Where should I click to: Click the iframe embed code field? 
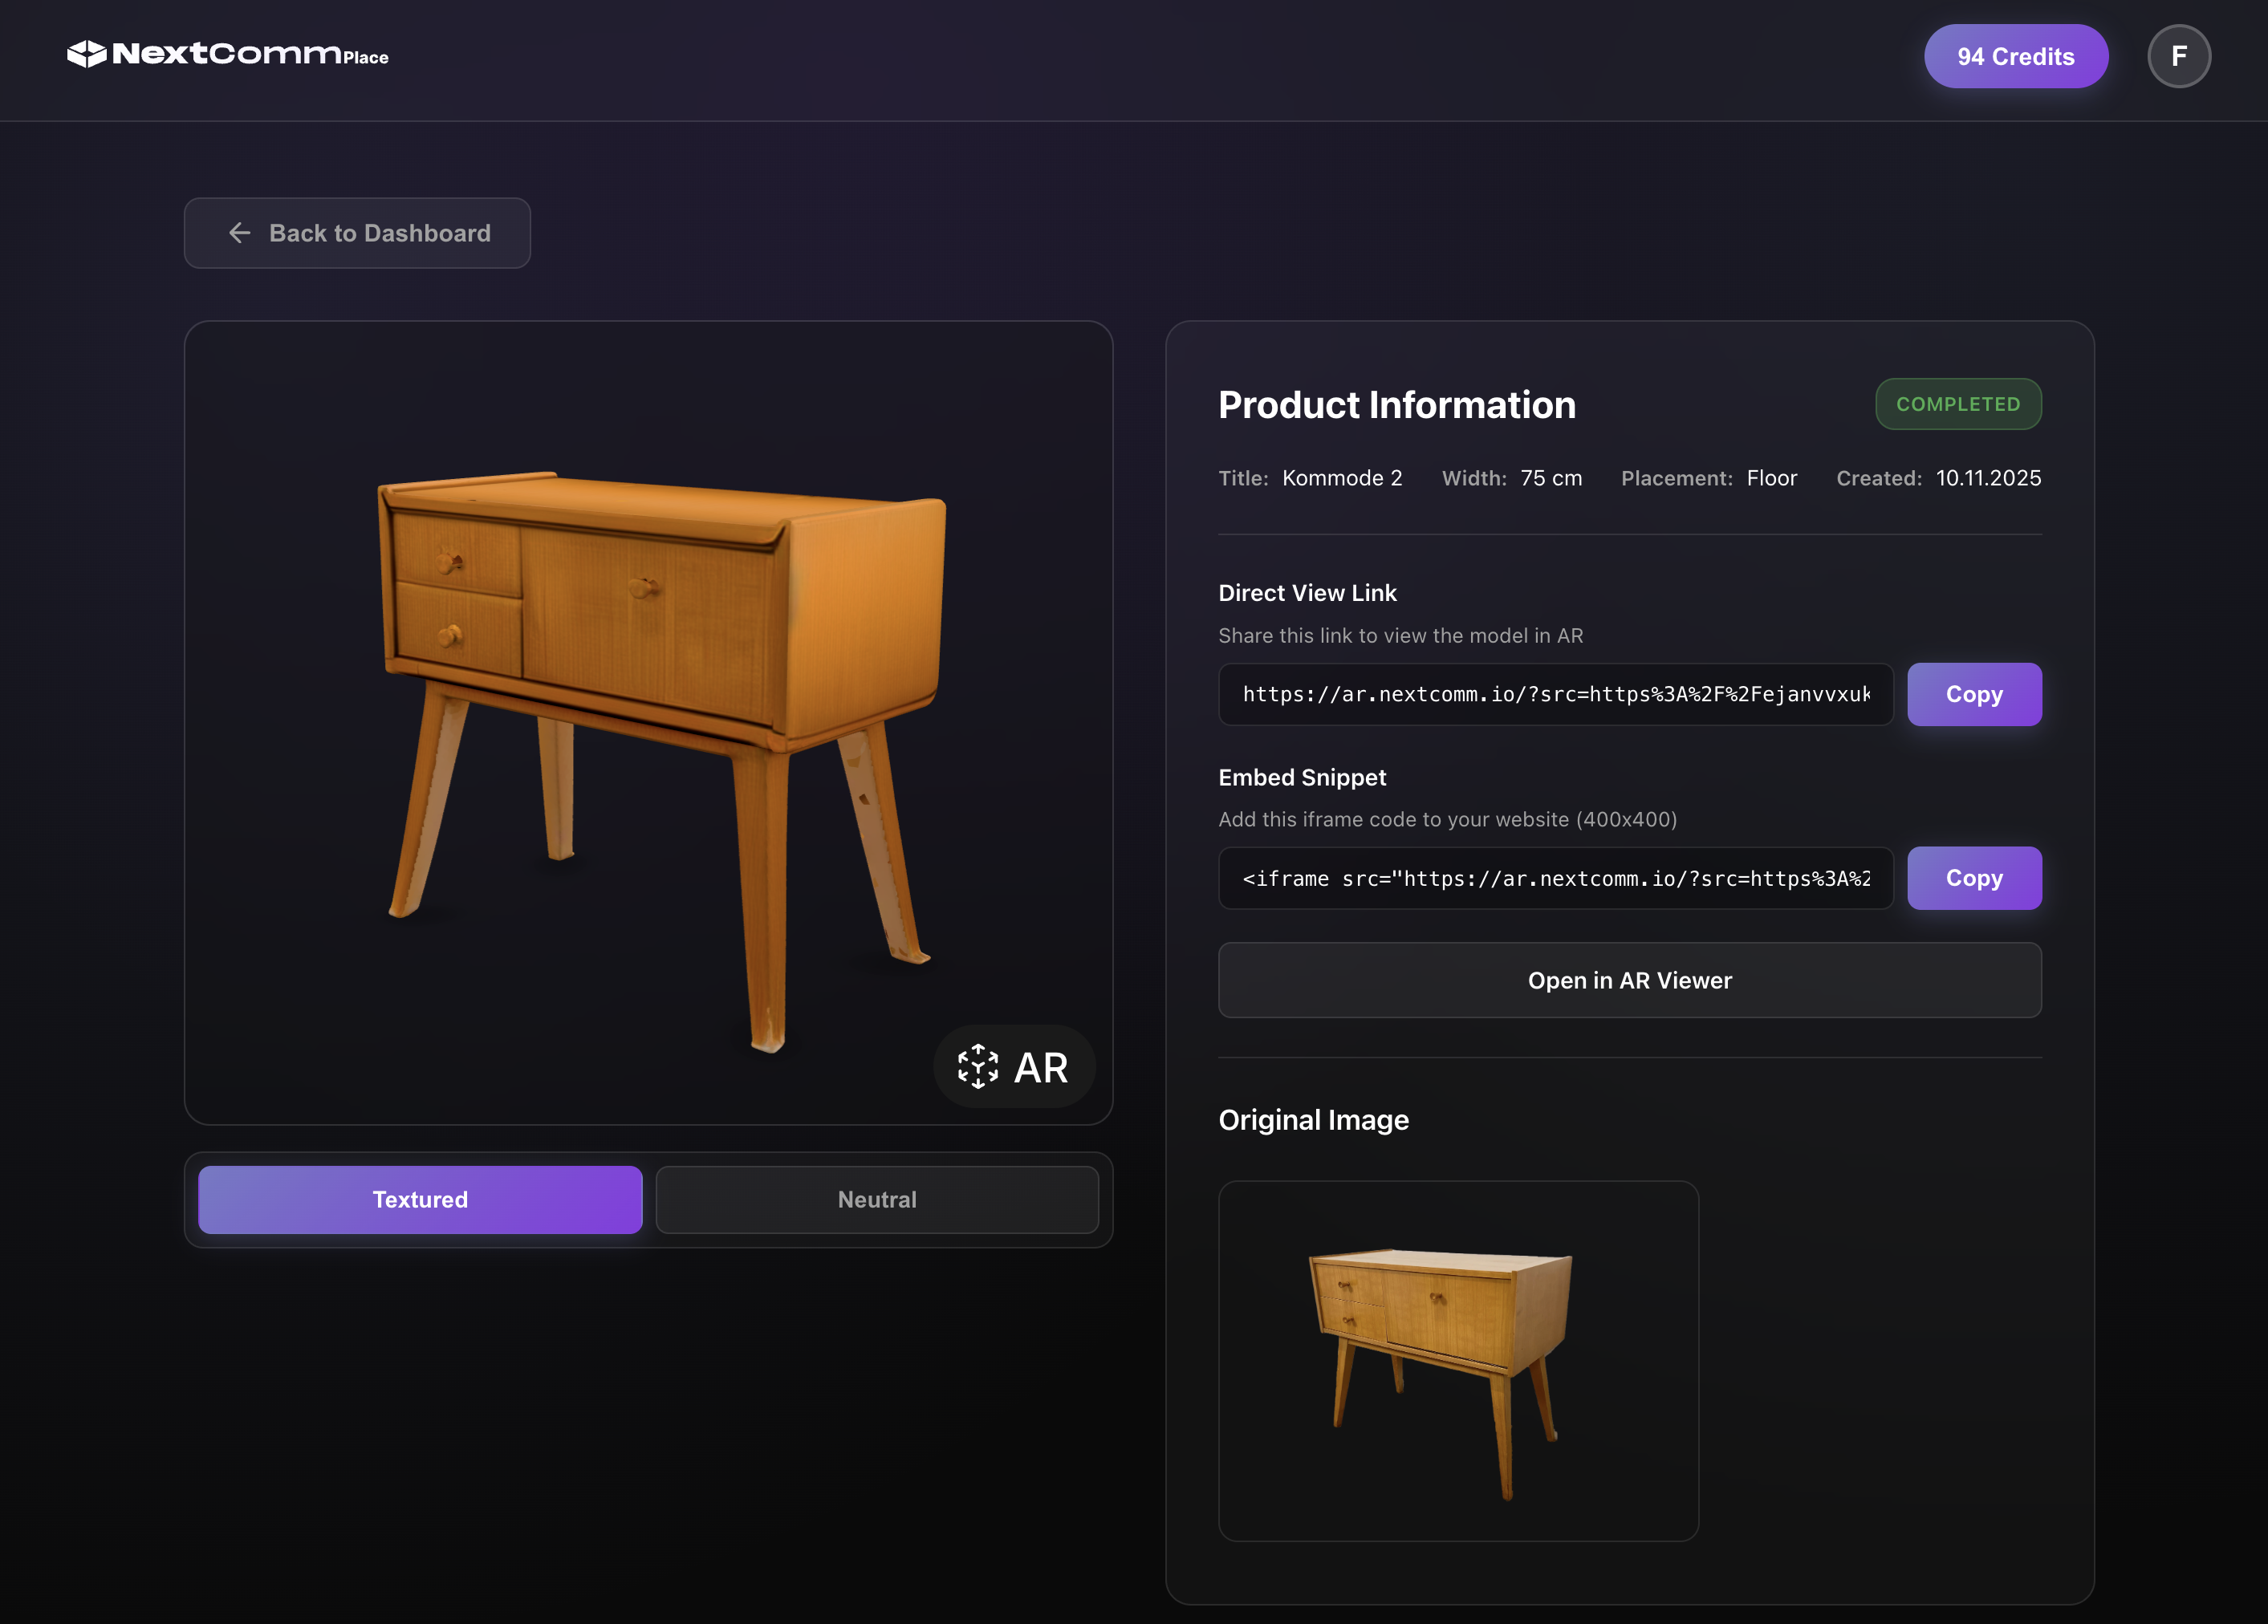coord(1555,878)
